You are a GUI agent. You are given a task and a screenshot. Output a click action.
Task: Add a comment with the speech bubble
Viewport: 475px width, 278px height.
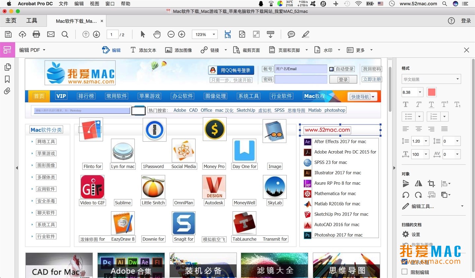click(x=291, y=34)
